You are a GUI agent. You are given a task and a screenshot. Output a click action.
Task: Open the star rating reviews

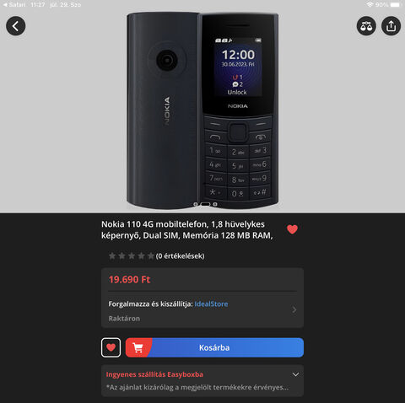(132, 256)
